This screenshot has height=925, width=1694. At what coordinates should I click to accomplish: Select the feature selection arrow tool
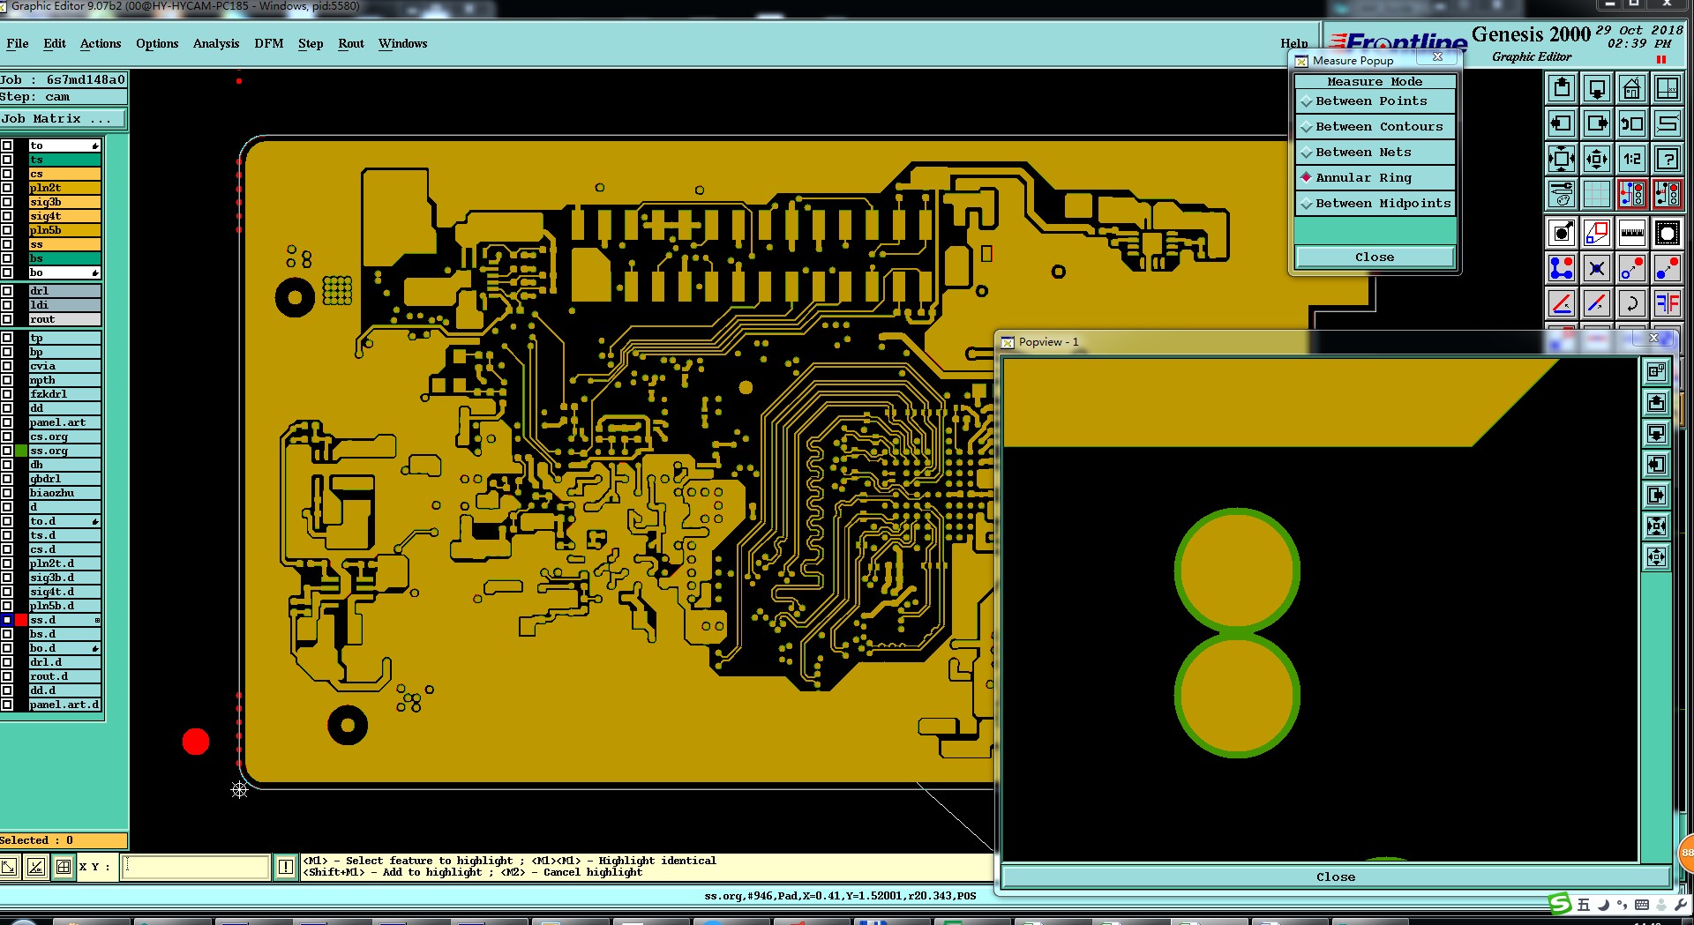(1562, 233)
